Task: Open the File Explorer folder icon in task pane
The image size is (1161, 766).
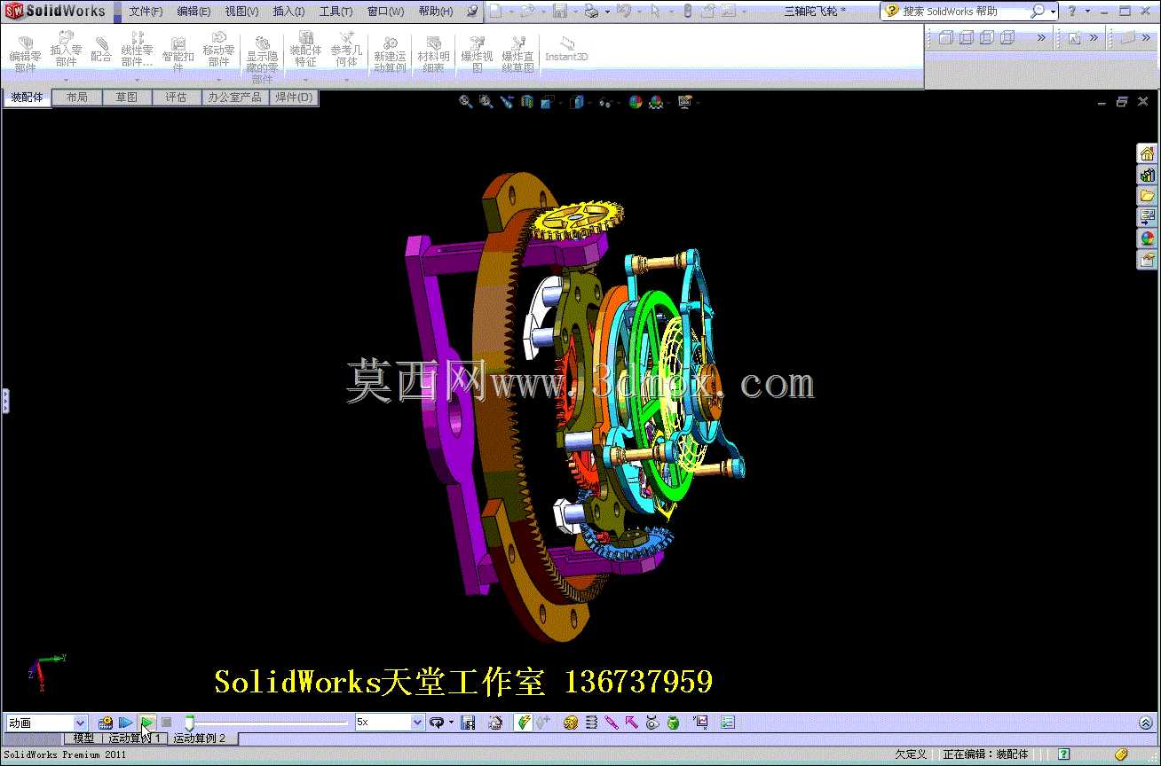Action: tap(1147, 196)
